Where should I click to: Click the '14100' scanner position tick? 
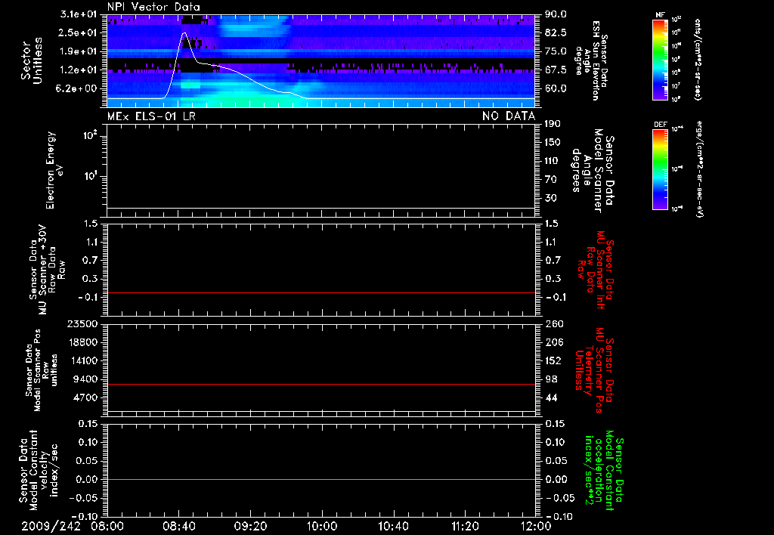(x=82, y=360)
